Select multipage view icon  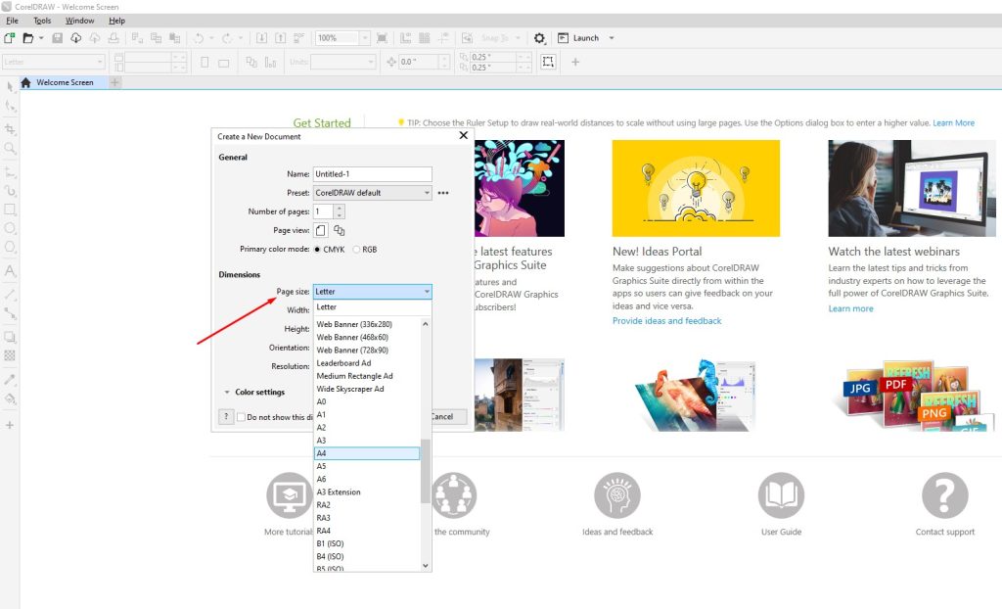pos(340,230)
